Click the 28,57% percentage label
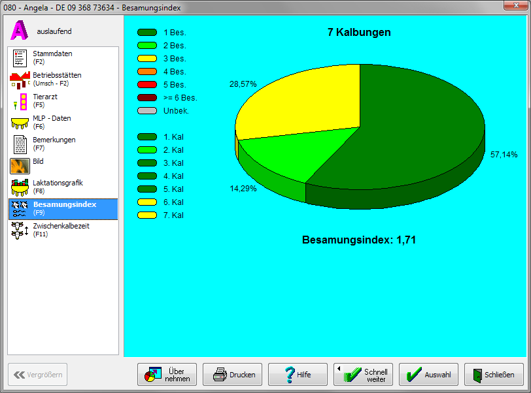 pos(243,84)
